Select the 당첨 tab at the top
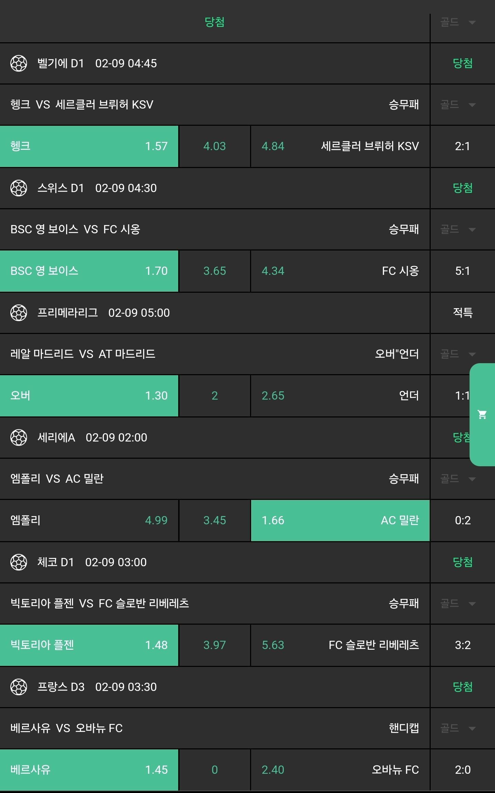Viewport: 495px width, 793px height. [214, 22]
